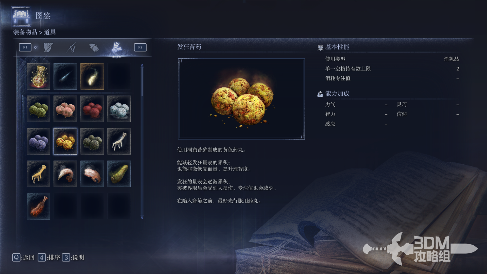Select the green moss balls item
This screenshot has width=487, height=274.
(38, 109)
